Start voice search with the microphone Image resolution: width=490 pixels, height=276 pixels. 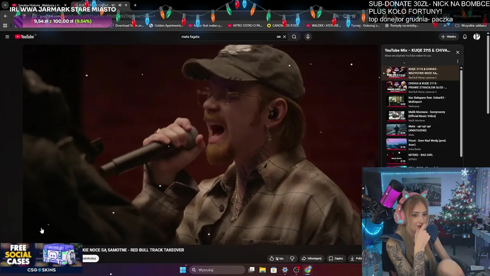pos(308,37)
